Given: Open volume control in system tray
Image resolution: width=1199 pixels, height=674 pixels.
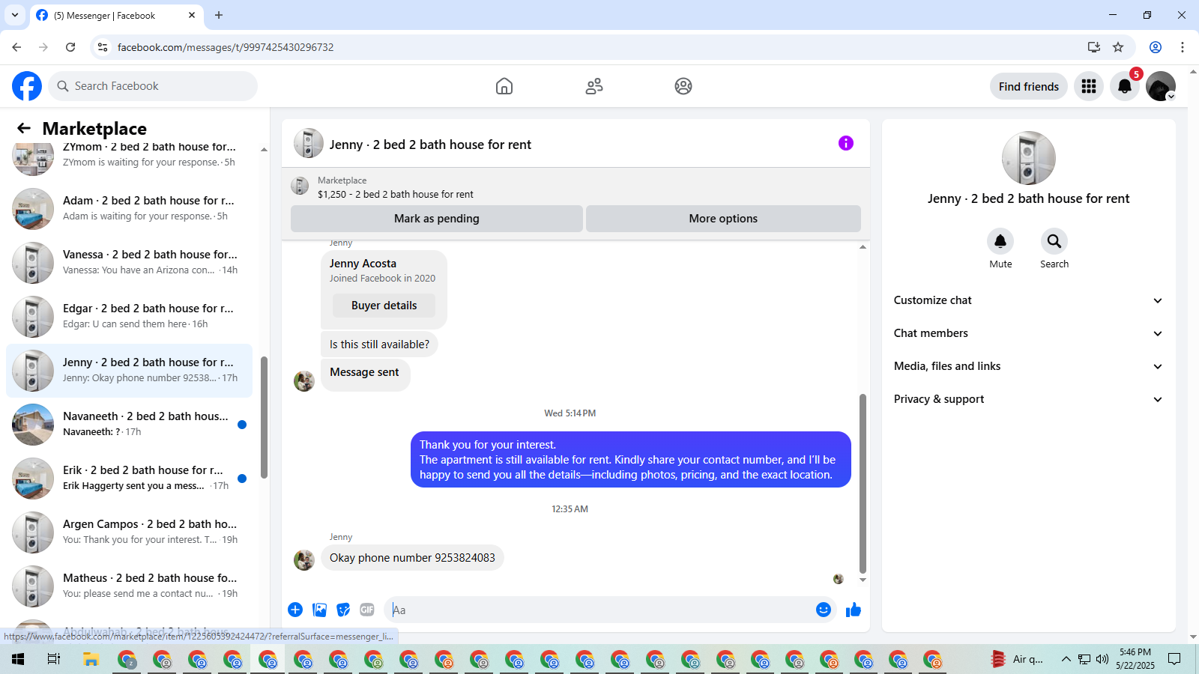Looking at the screenshot, I should [x=1102, y=659].
